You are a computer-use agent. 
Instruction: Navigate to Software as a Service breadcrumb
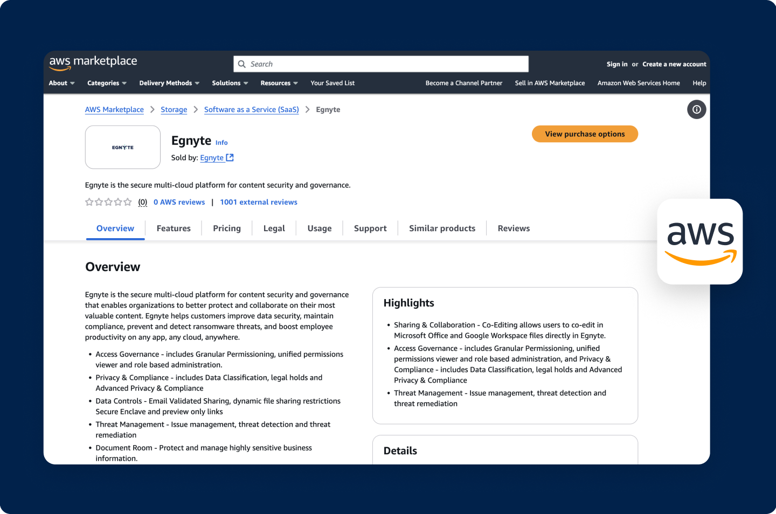click(251, 109)
